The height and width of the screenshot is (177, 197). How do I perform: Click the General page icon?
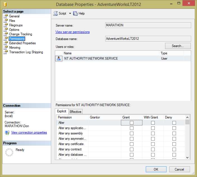6,16
